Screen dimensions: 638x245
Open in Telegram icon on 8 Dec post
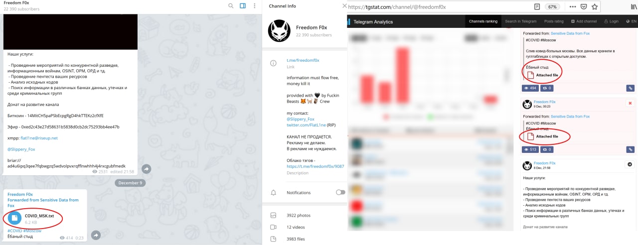coord(630,164)
